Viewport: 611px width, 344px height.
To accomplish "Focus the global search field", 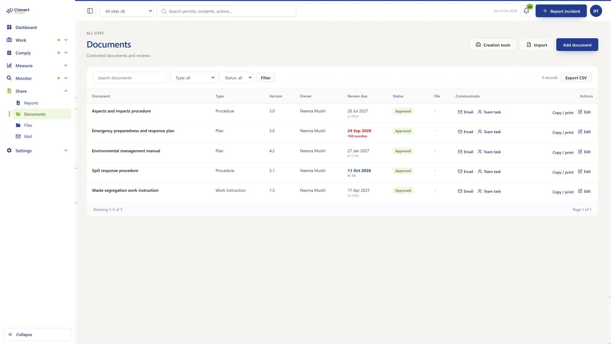I will [x=226, y=11].
